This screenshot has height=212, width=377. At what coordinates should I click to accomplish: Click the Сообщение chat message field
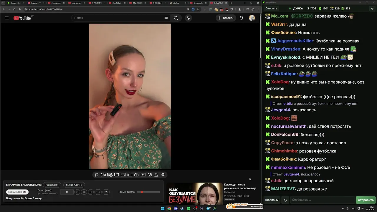(x=323, y=200)
